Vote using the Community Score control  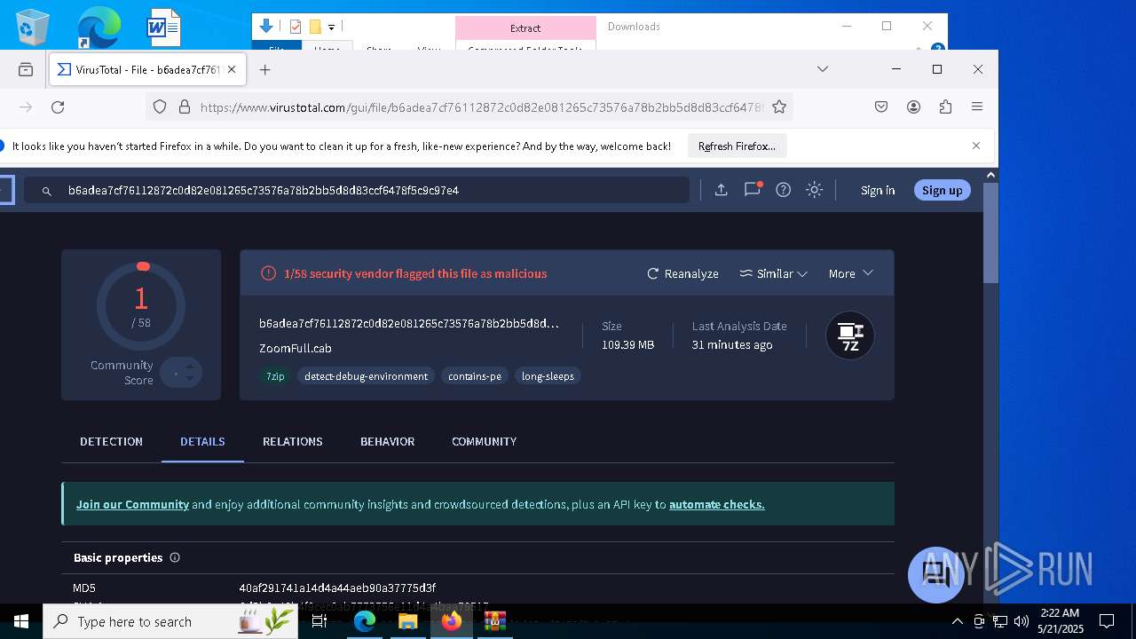[181, 373]
